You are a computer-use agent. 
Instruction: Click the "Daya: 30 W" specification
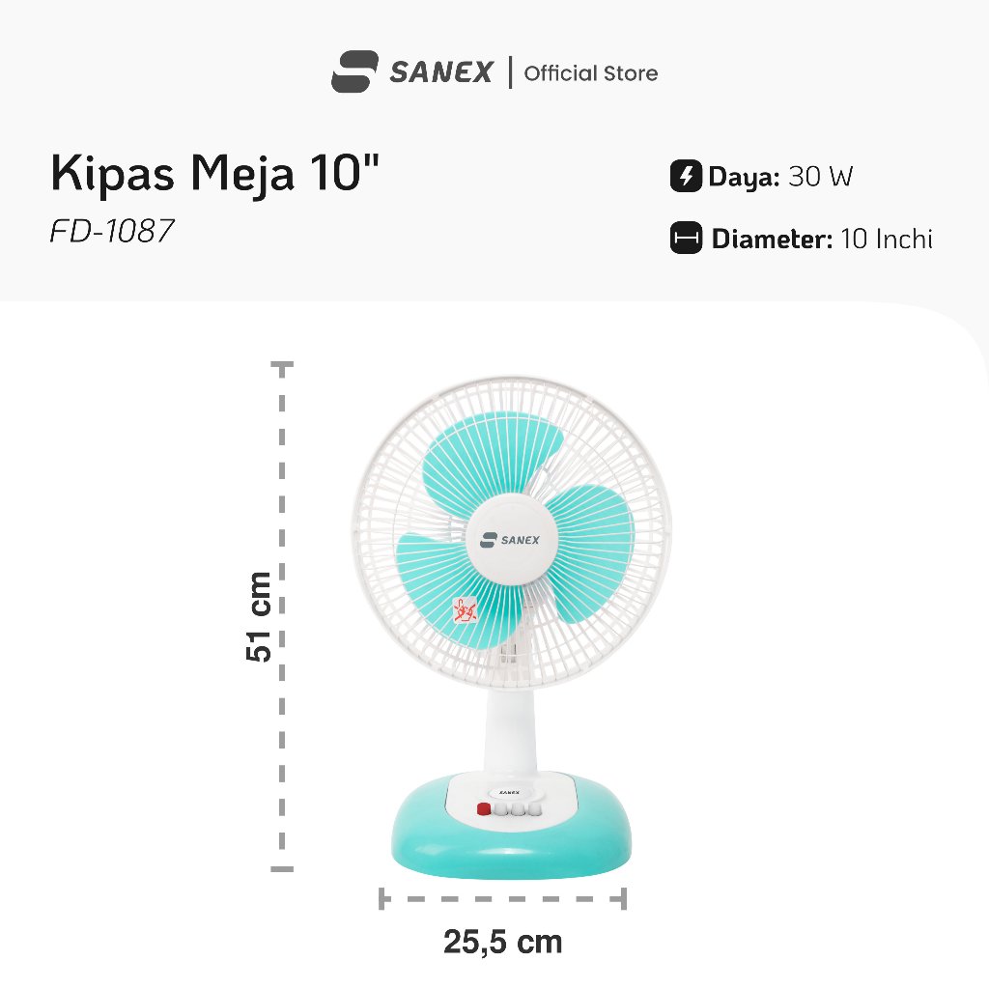pos(780,177)
